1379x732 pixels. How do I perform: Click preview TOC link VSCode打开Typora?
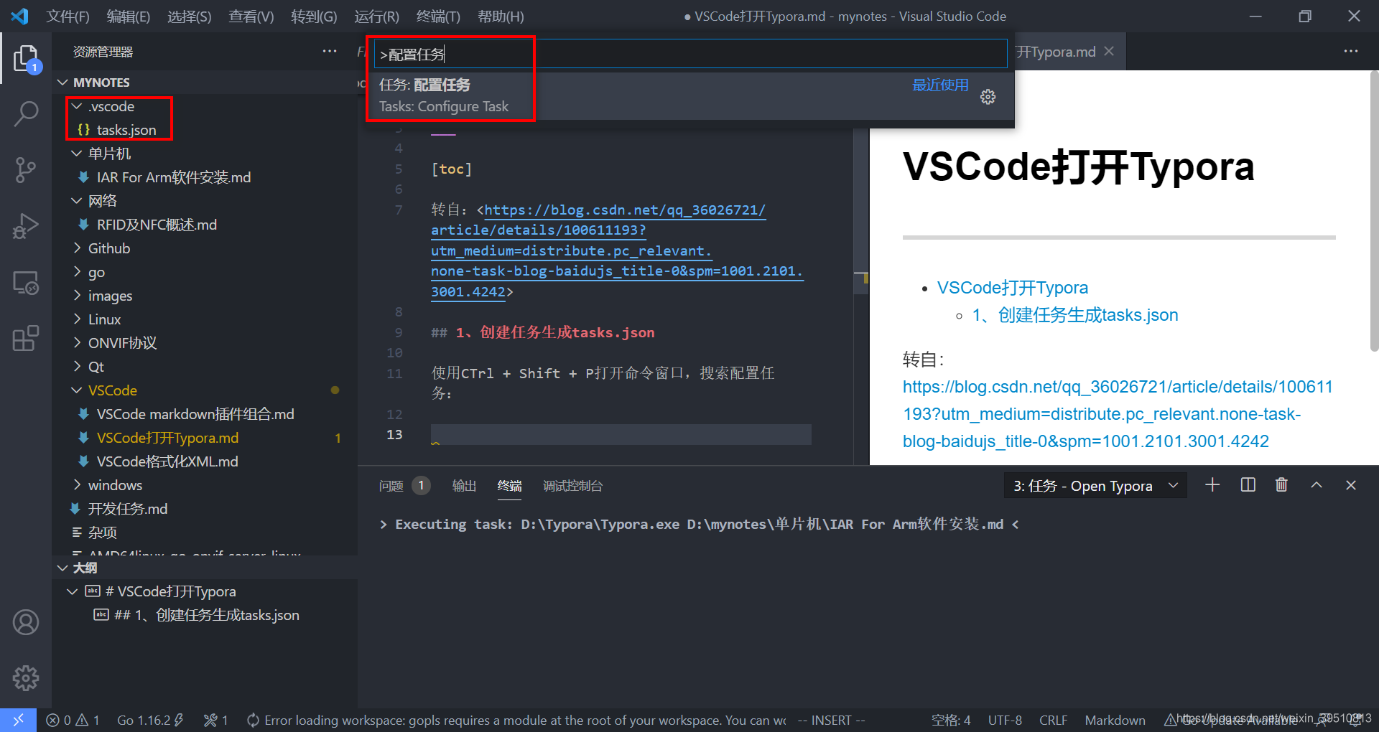(1013, 288)
